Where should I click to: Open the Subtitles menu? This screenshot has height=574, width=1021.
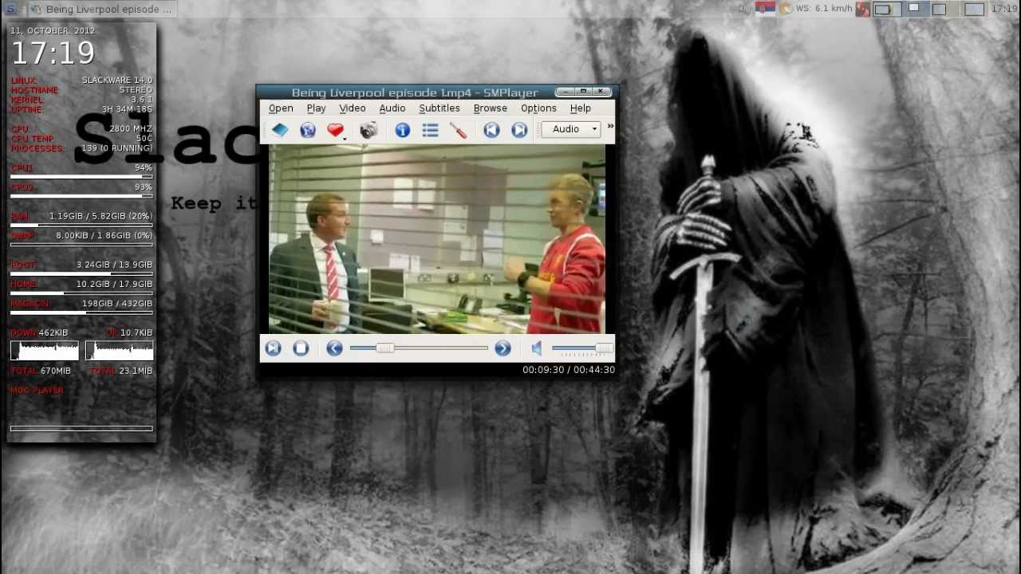[x=439, y=108]
